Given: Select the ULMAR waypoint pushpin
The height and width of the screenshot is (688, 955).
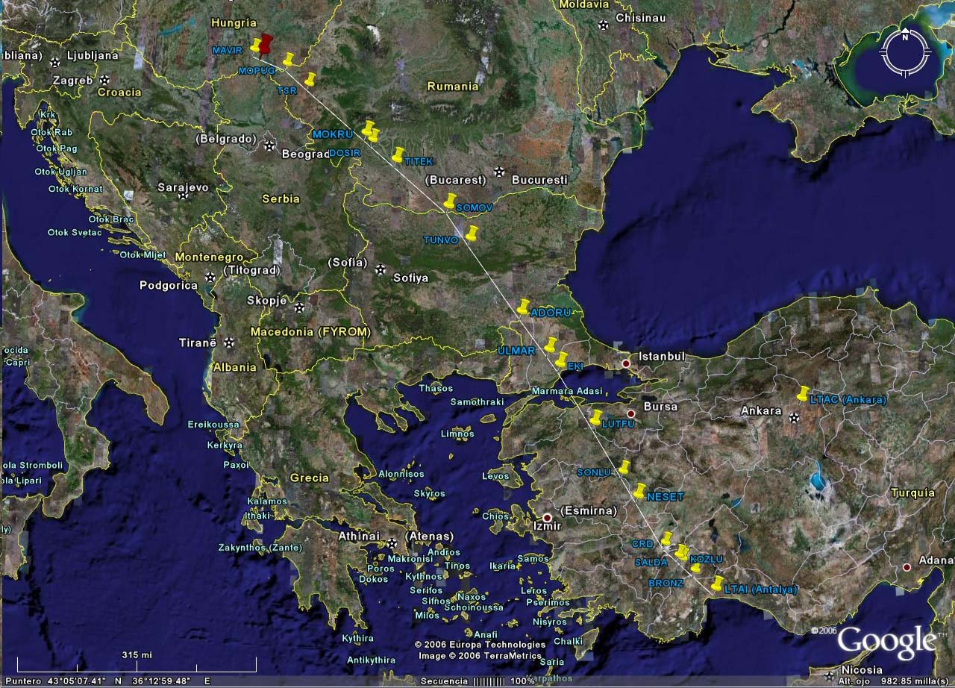Looking at the screenshot, I should (551, 344).
